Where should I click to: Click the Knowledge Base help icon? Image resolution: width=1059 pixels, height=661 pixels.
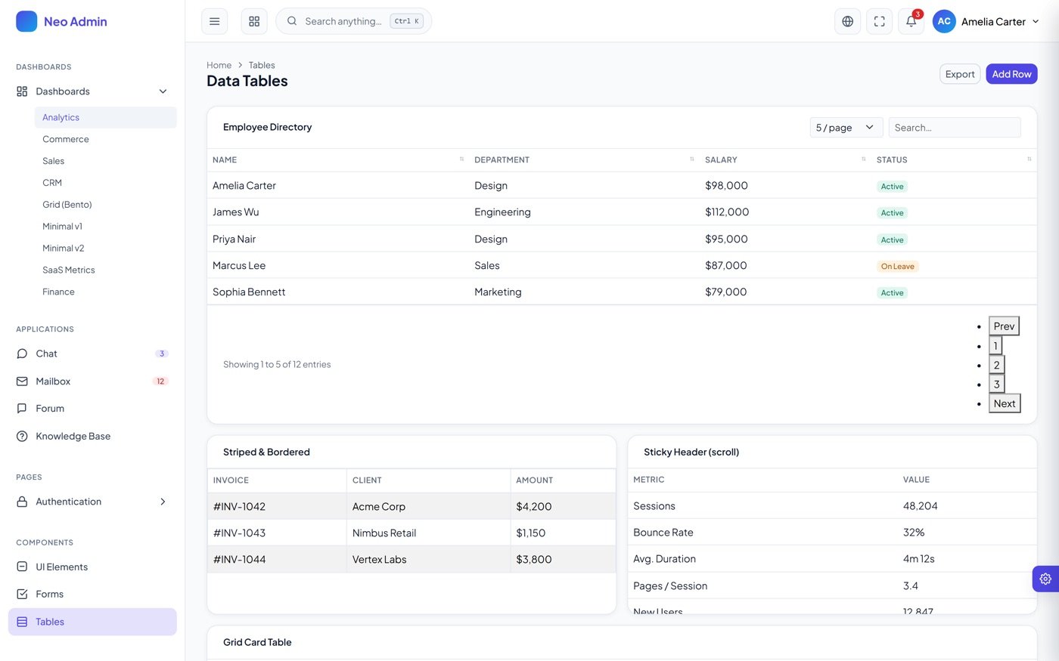[22, 436]
